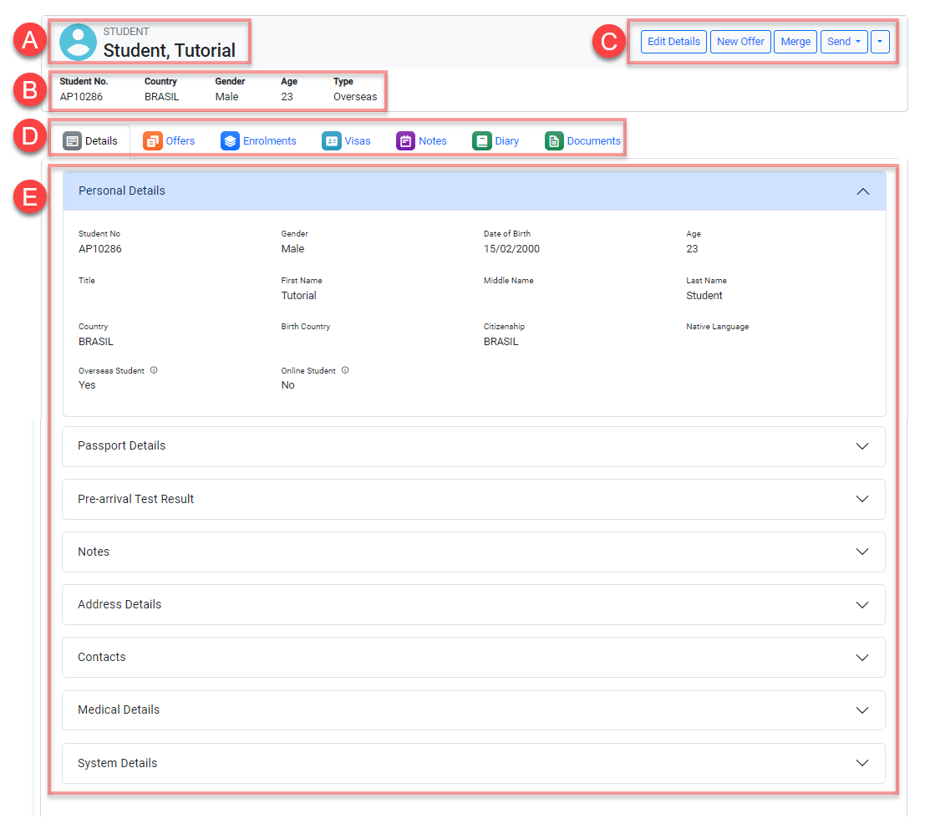925x824 pixels.
Task: Expand the Passport Details section
Action: click(x=862, y=446)
